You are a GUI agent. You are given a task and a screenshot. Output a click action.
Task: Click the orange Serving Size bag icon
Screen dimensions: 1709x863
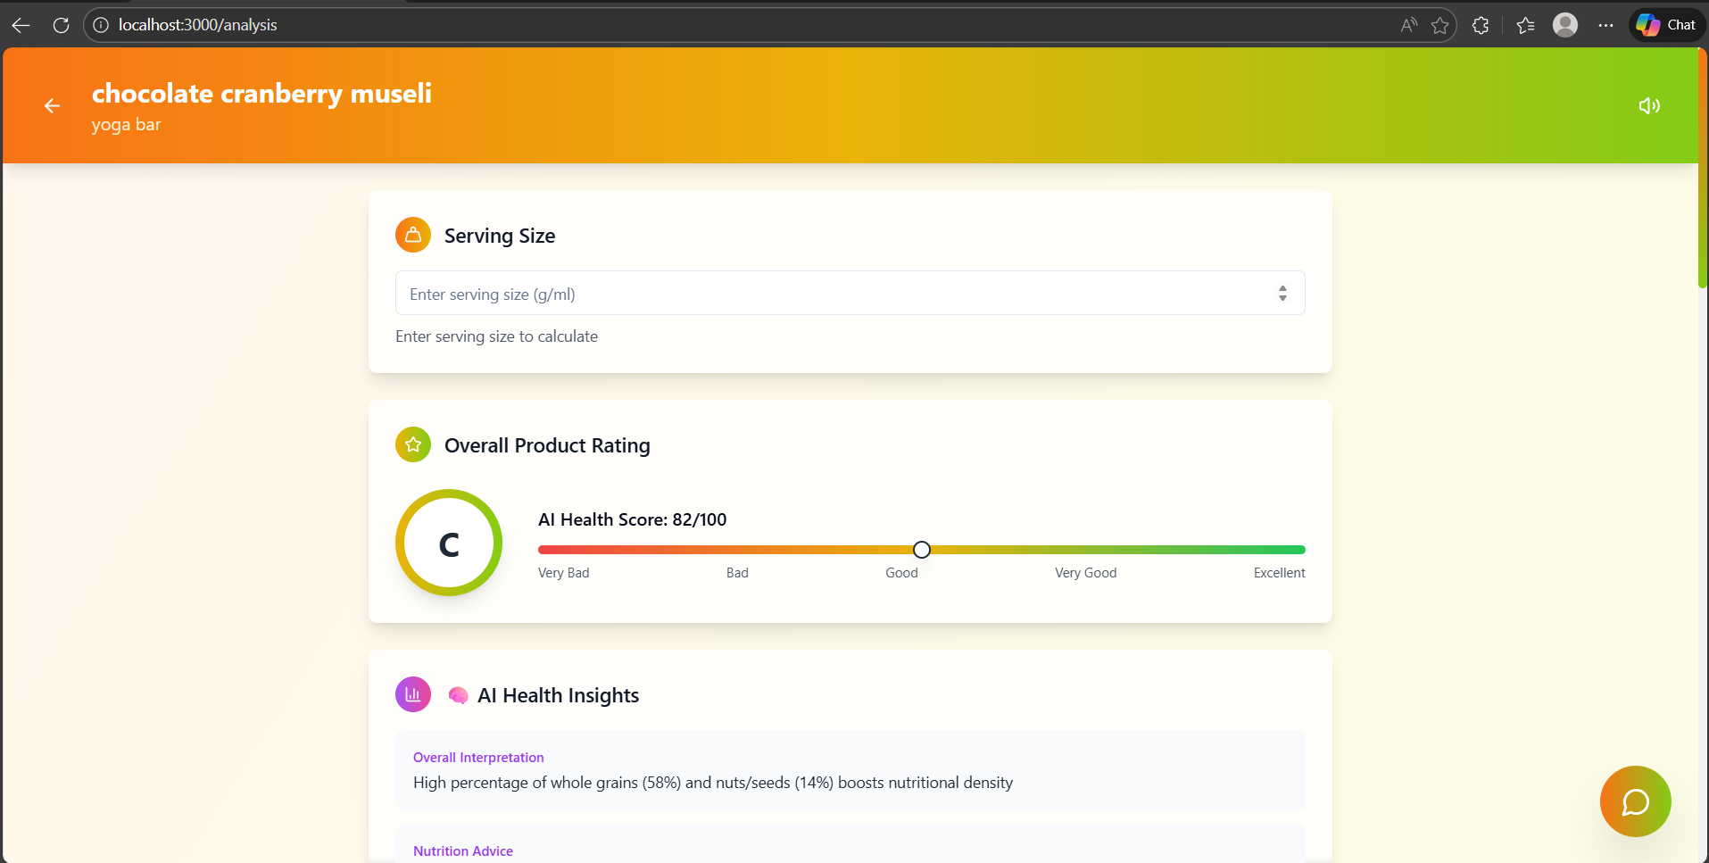tap(413, 235)
